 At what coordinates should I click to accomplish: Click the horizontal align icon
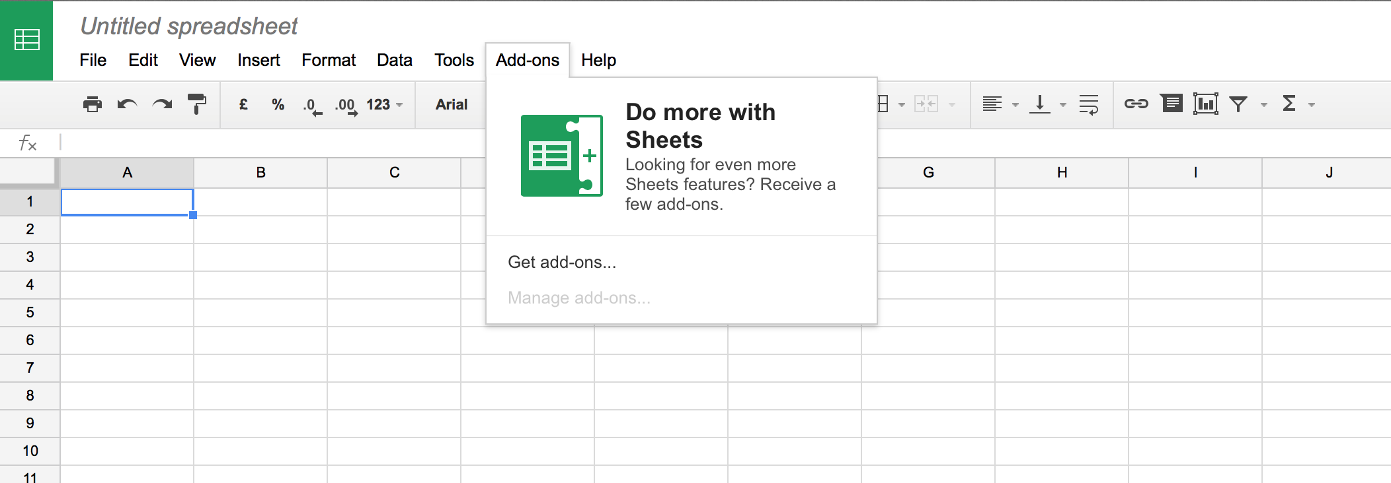coord(992,104)
